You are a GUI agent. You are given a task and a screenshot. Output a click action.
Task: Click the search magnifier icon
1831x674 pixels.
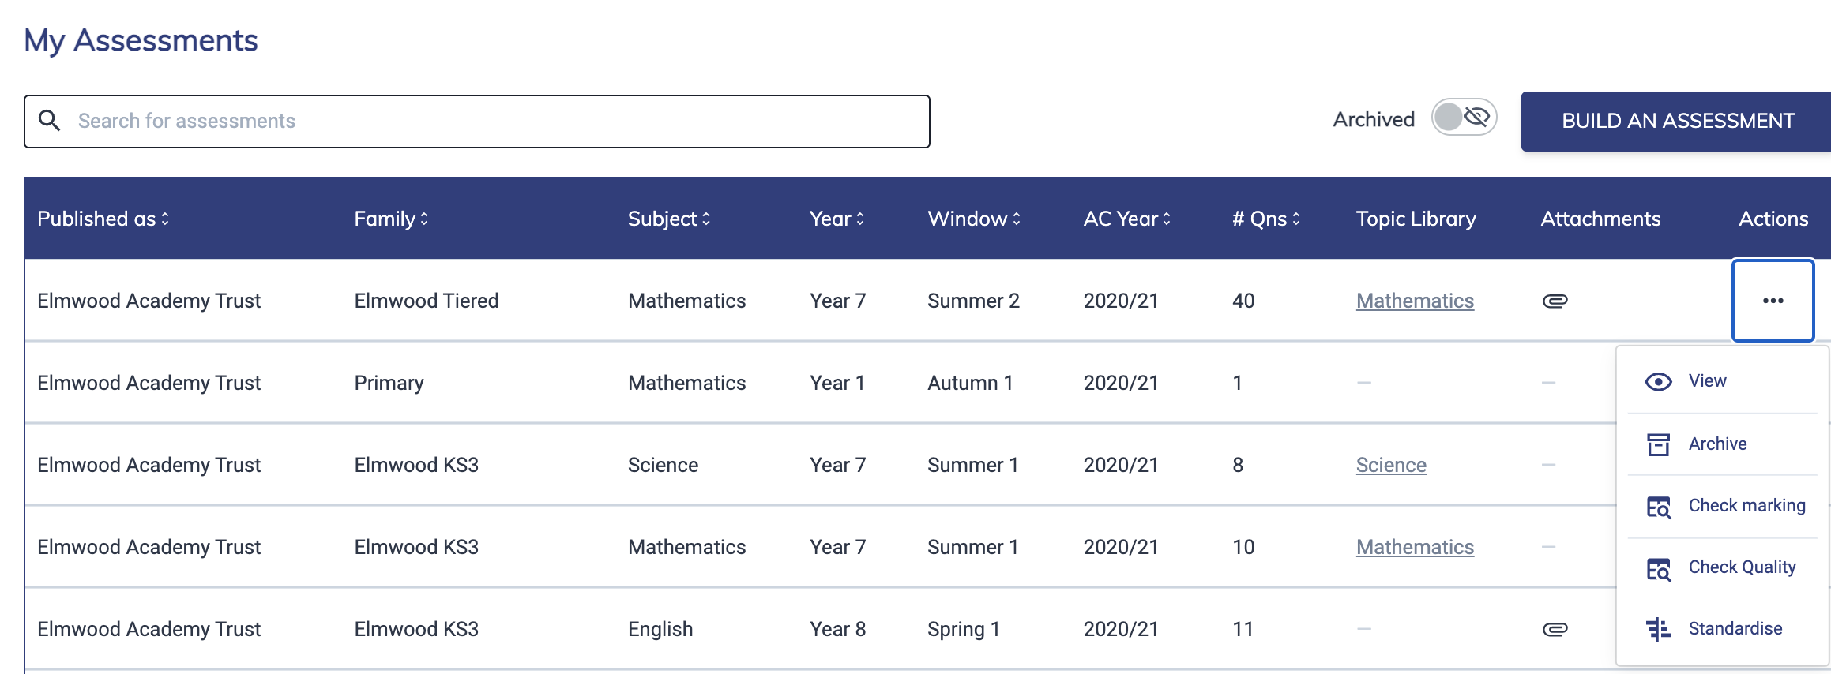51,121
